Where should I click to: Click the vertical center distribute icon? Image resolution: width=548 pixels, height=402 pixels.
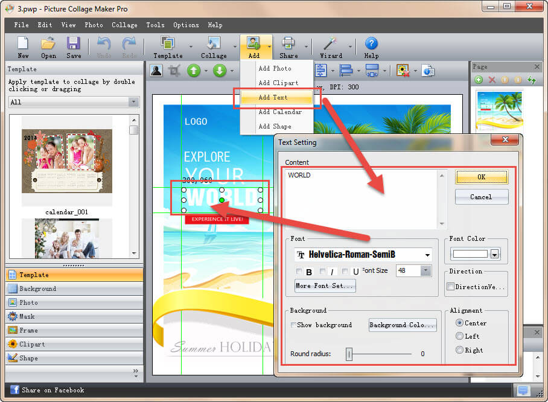coord(320,71)
